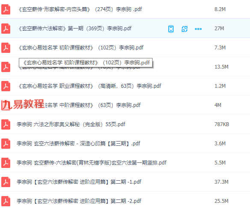Click PDF icon of the 3.6M file

(6, 144)
